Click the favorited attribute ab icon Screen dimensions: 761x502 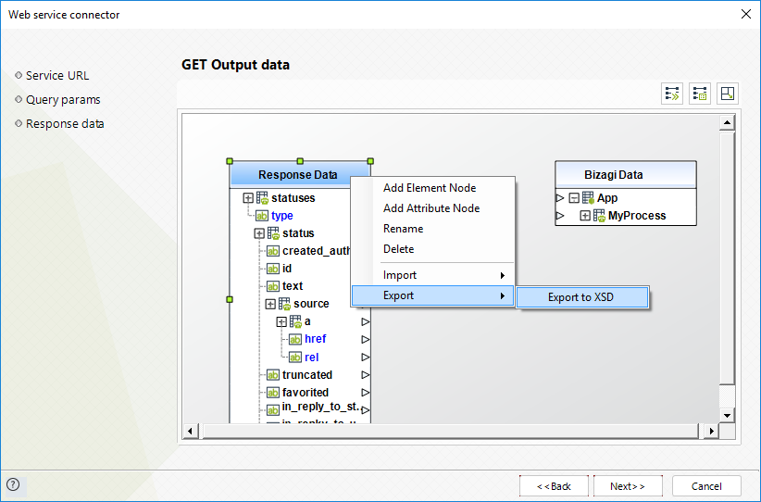(273, 393)
